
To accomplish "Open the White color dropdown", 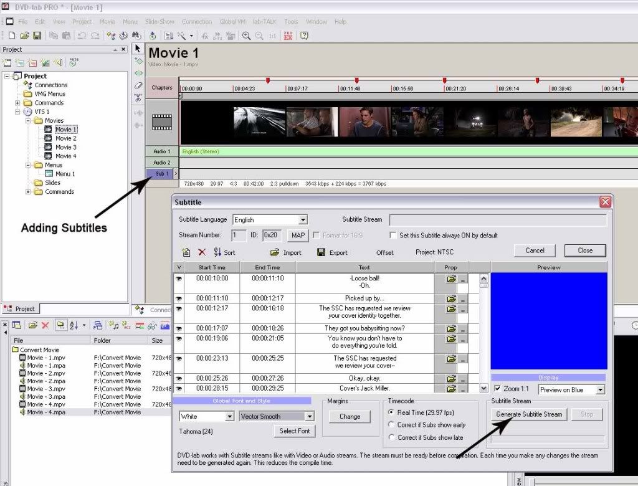I will point(229,416).
